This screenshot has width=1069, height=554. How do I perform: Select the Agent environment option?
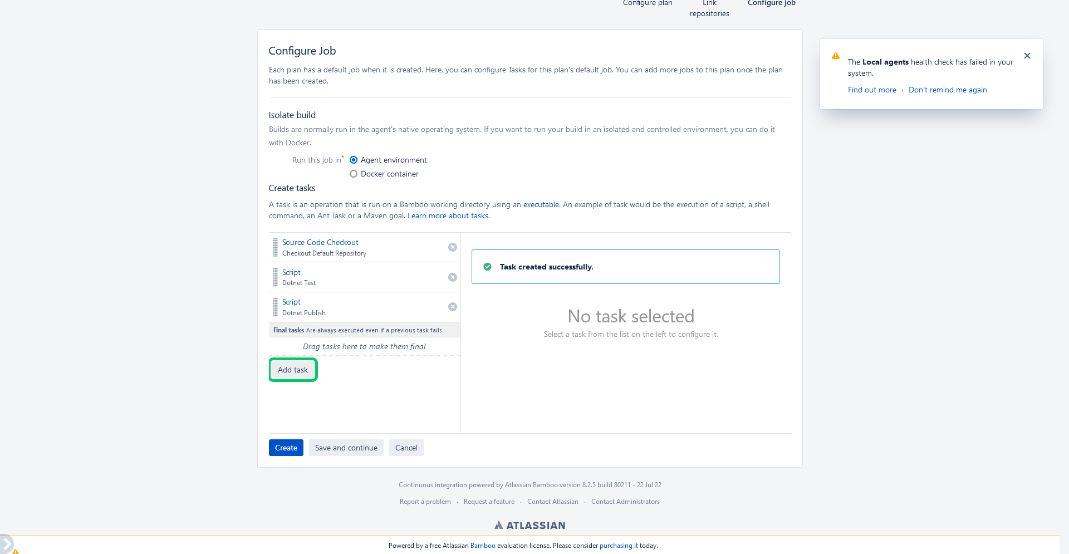(354, 160)
